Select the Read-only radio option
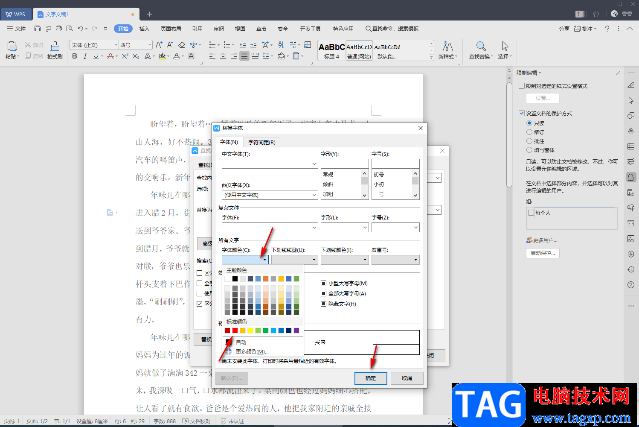Image resolution: width=639 pixels, height=427 pixels. [529, 123]
